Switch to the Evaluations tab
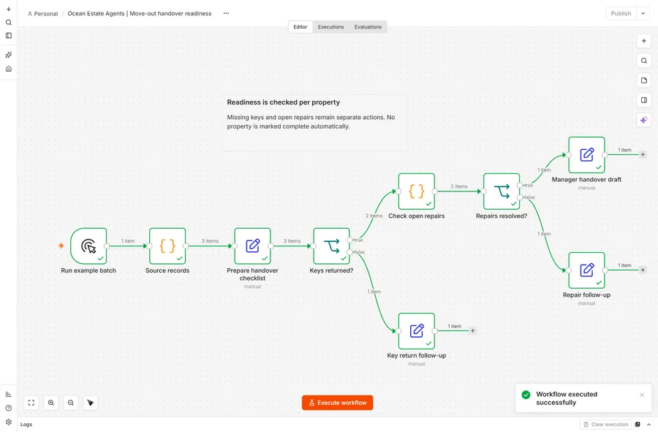Screen dimensions: 658x432 (x=368, y=27)
